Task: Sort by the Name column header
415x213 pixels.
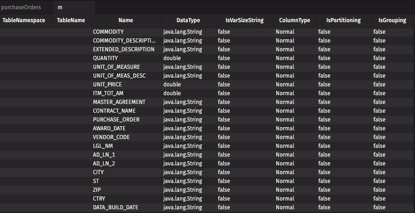Action: [x=126, y=20]
